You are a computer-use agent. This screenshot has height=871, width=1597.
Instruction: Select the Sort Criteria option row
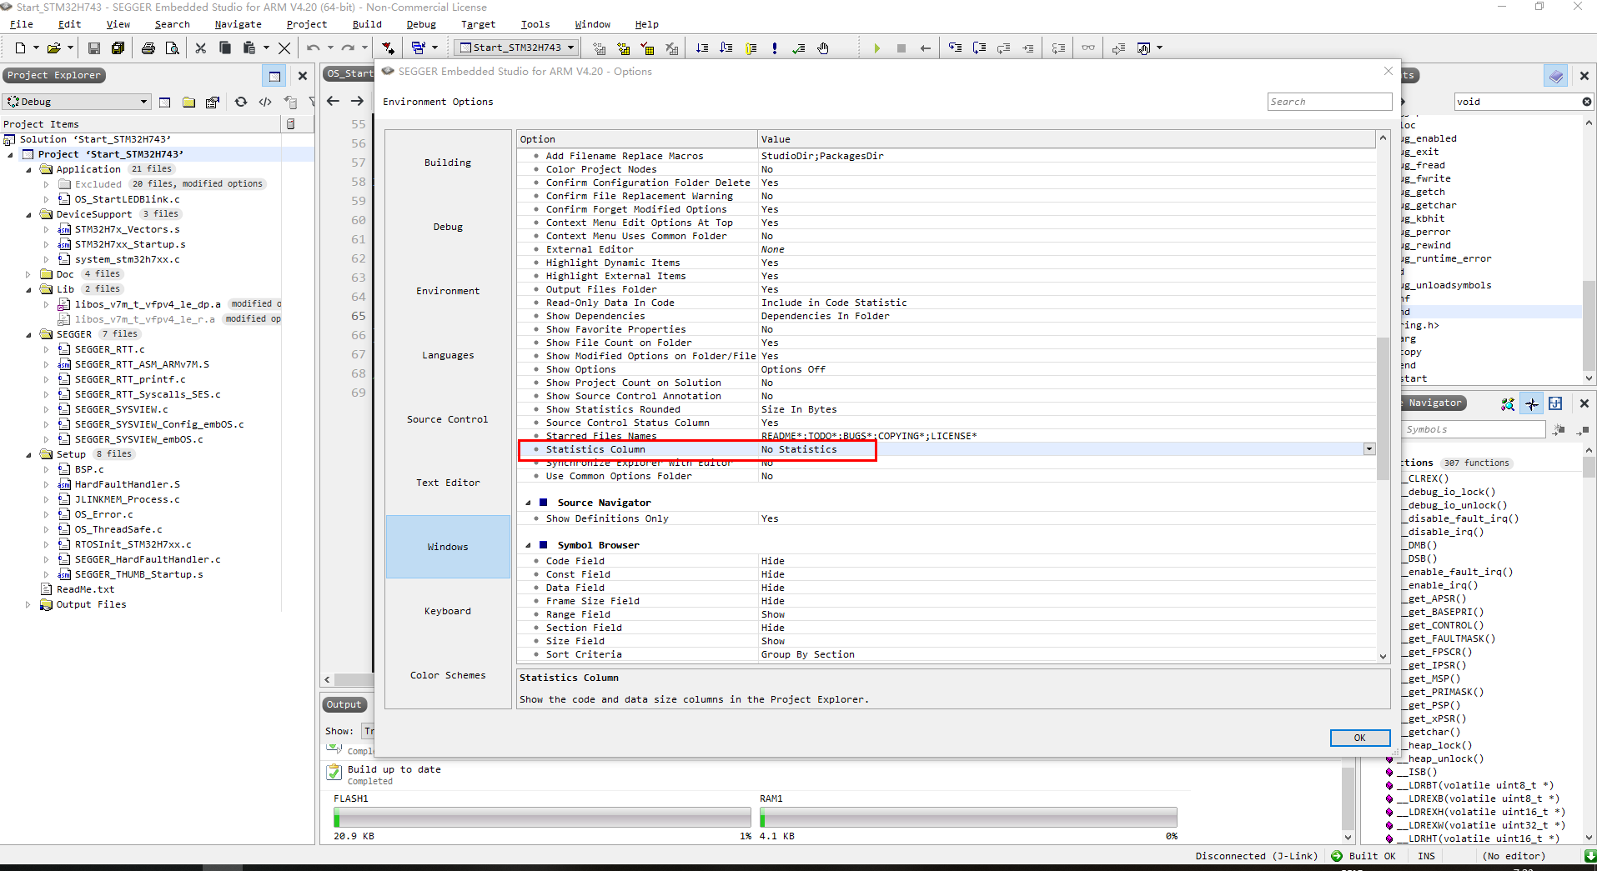[946, 654]
